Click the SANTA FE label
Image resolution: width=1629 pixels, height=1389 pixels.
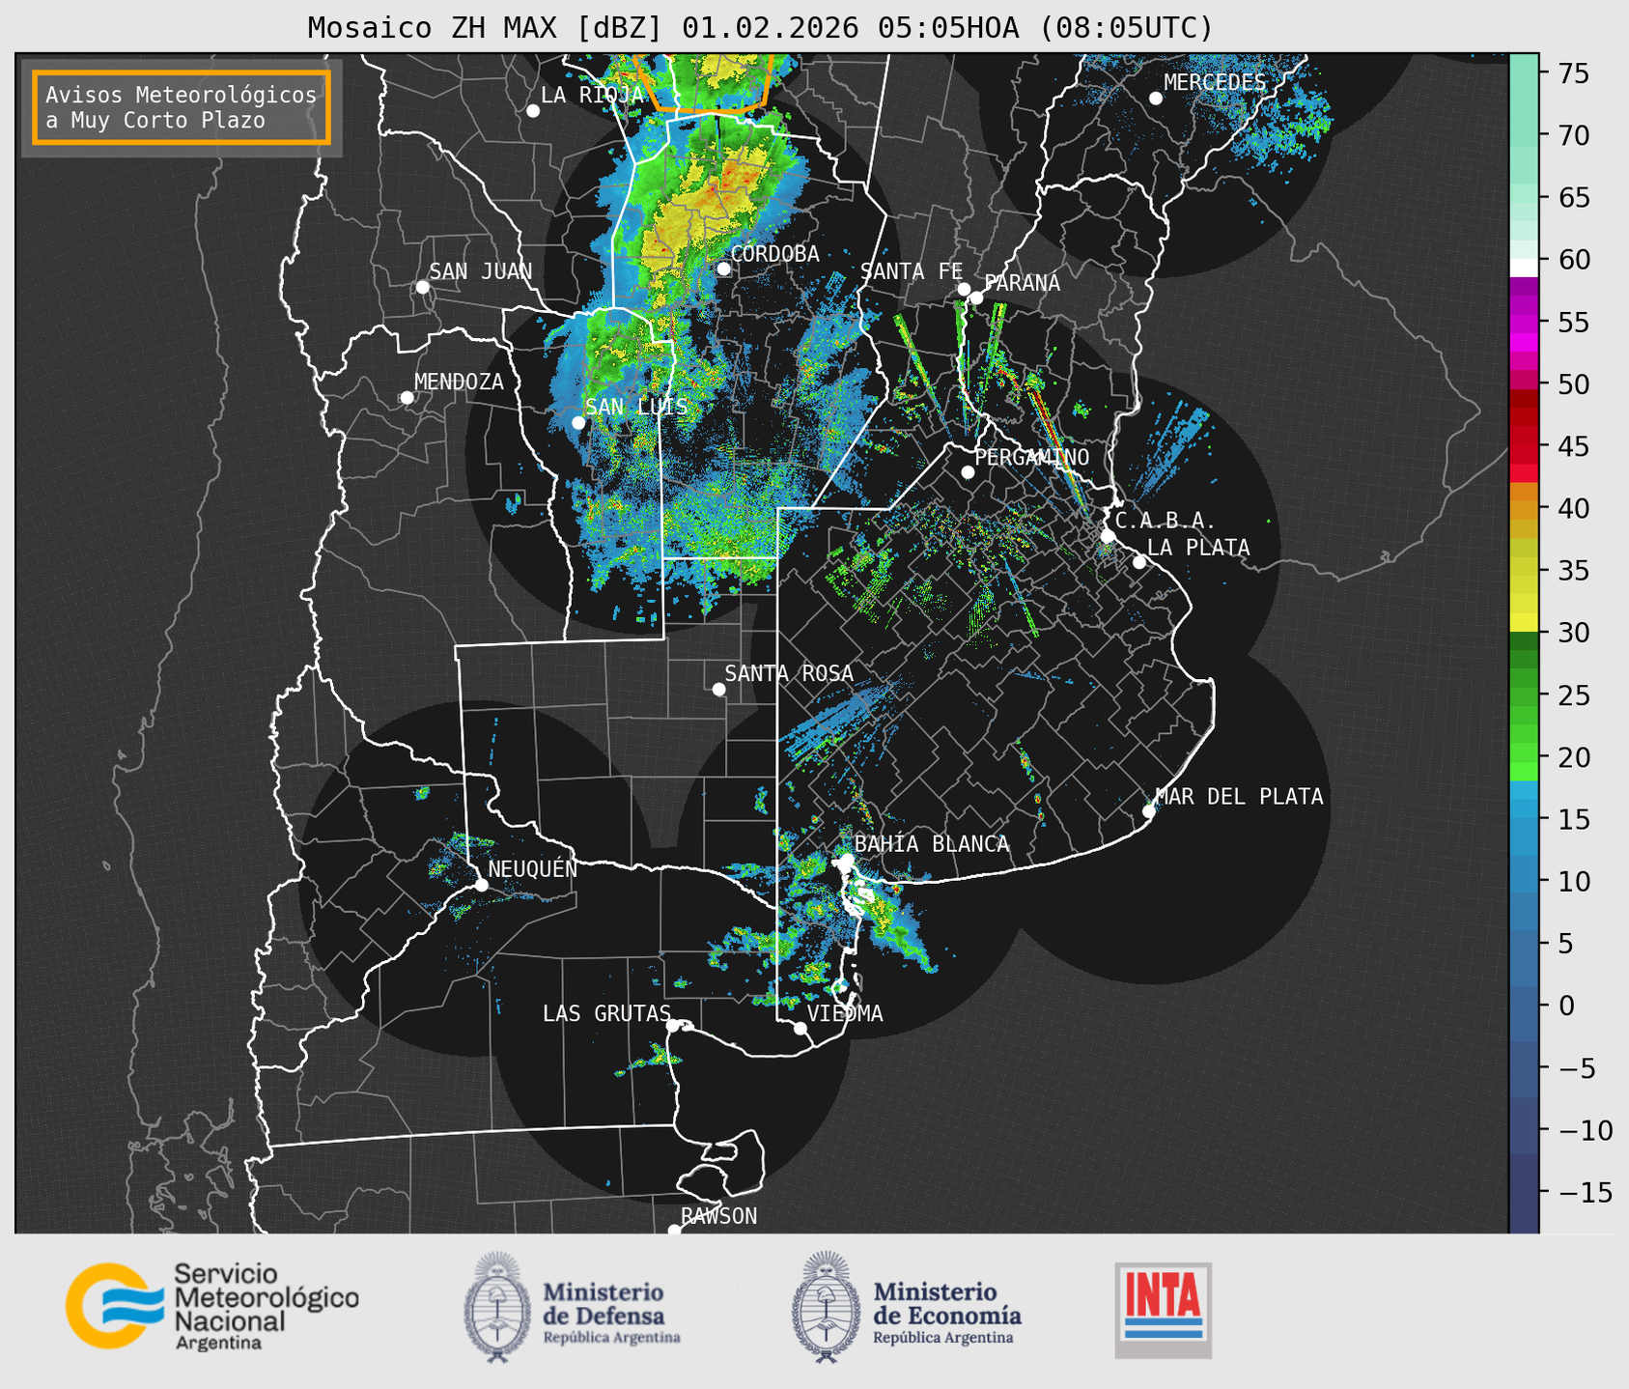[x=912, y=271]
